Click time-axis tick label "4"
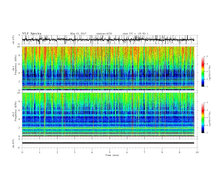The image size is (222, 171). coord(92,152)
